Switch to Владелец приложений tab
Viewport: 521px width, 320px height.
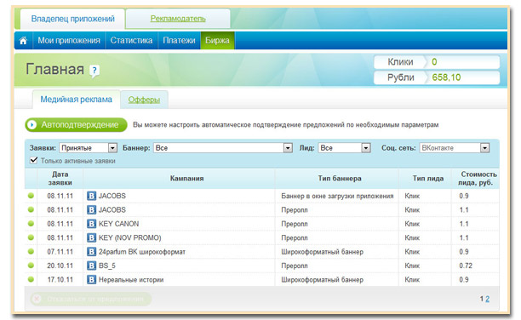tap(72, 19)
